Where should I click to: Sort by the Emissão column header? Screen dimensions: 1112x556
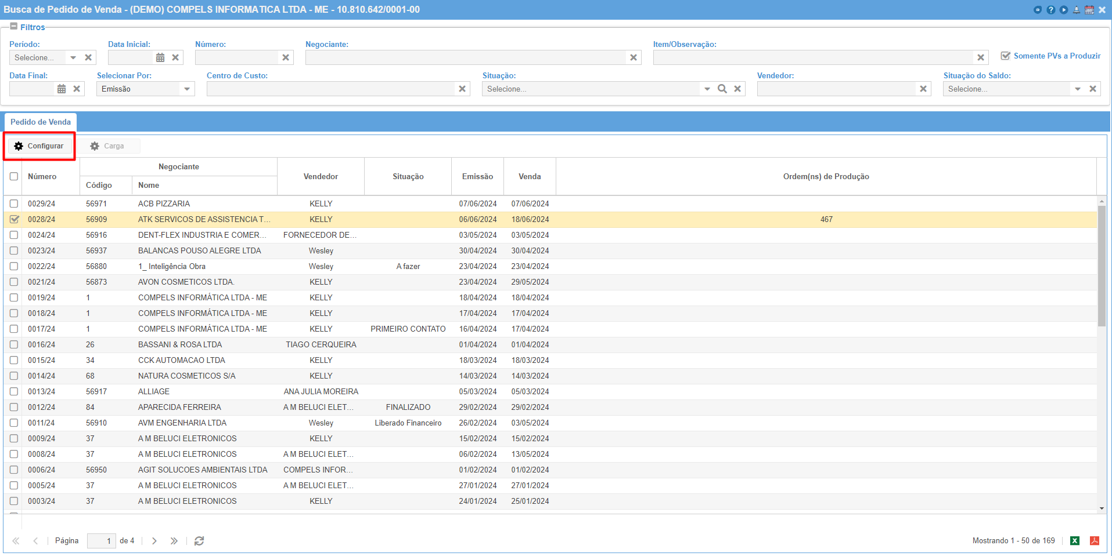(477, 176)
